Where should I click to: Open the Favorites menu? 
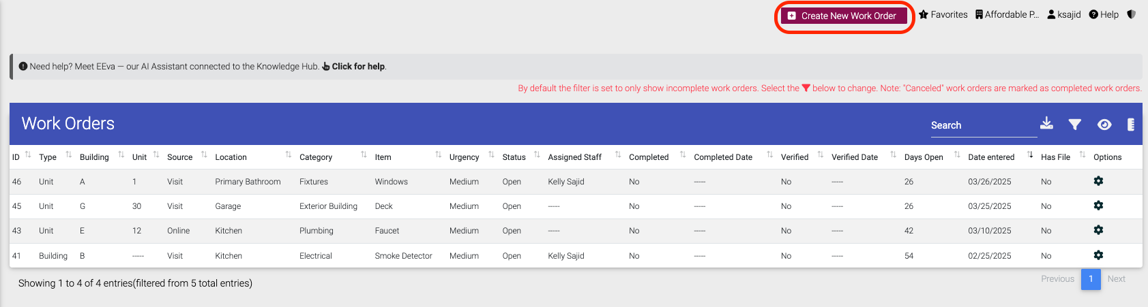tap(943, 14)
